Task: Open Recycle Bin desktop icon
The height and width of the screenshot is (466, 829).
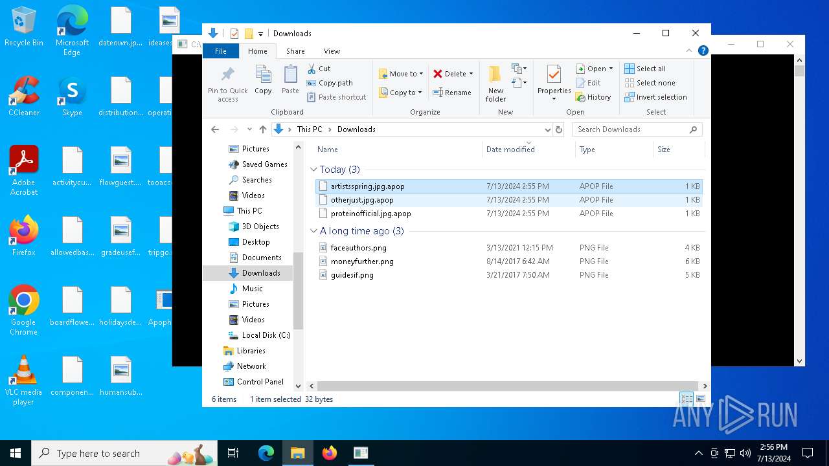Action: click(x=23, y=28)
